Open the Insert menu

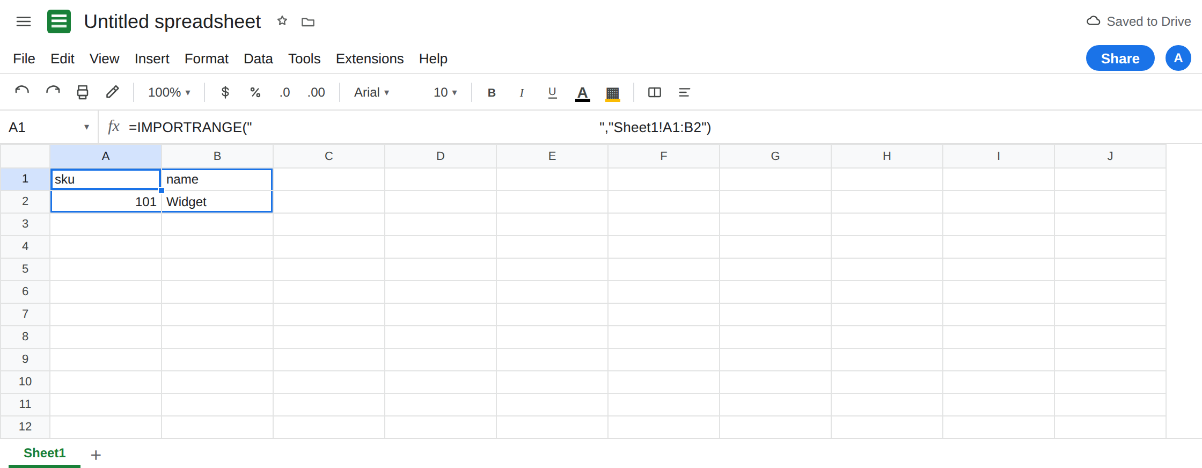[152, 58]
